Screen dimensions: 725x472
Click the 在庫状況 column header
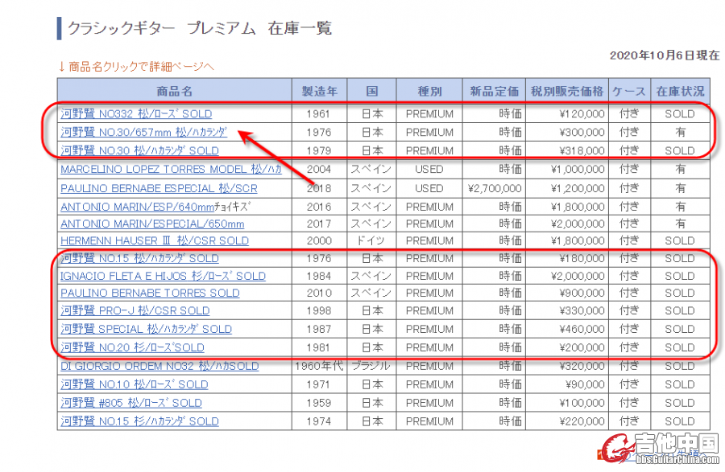(x=680, y=91)
